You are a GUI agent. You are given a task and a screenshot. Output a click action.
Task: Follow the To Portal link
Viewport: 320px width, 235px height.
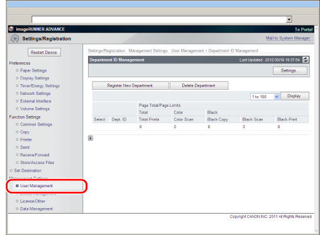point(304,30)
